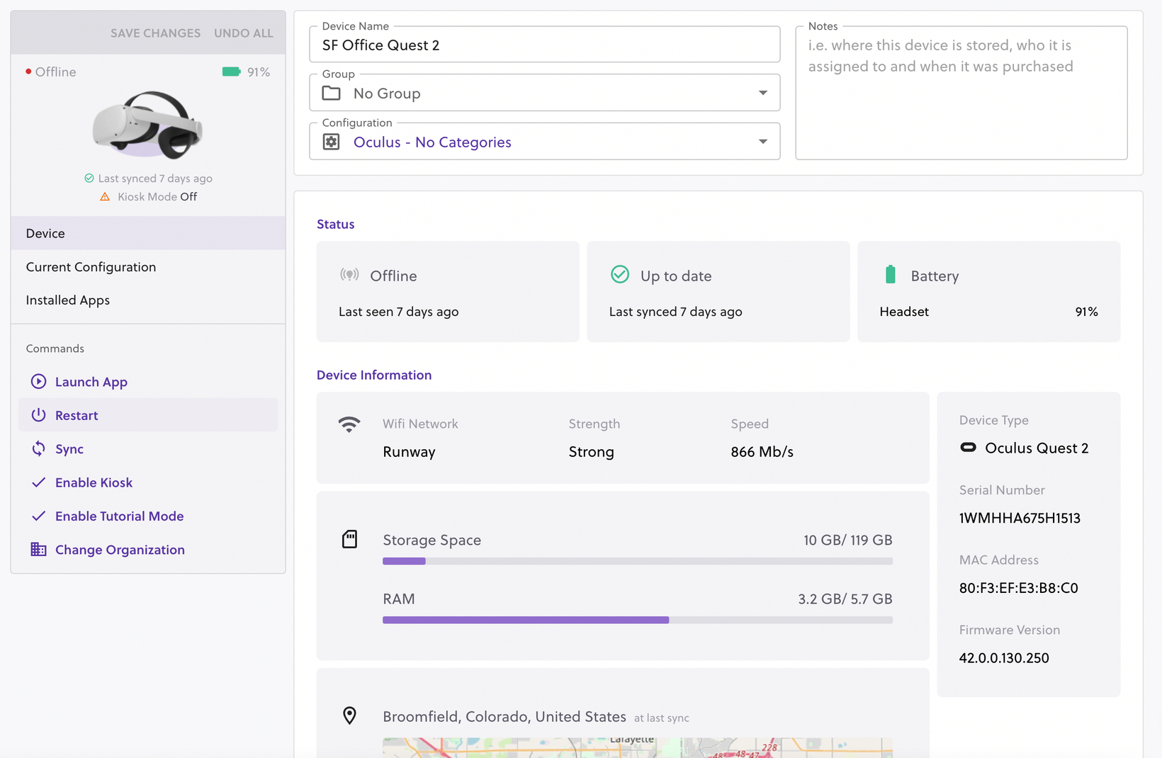Click the Enable Kiosk checkmark icon
Screen dimensions: 1162x758
click(x=38, y=482)
